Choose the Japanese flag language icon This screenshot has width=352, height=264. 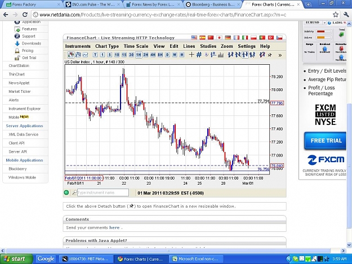click(219, 38)
